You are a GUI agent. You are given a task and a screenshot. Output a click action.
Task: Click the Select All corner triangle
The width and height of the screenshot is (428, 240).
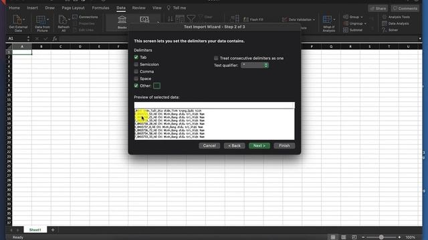pyautogui.click(x=9, y=47)
